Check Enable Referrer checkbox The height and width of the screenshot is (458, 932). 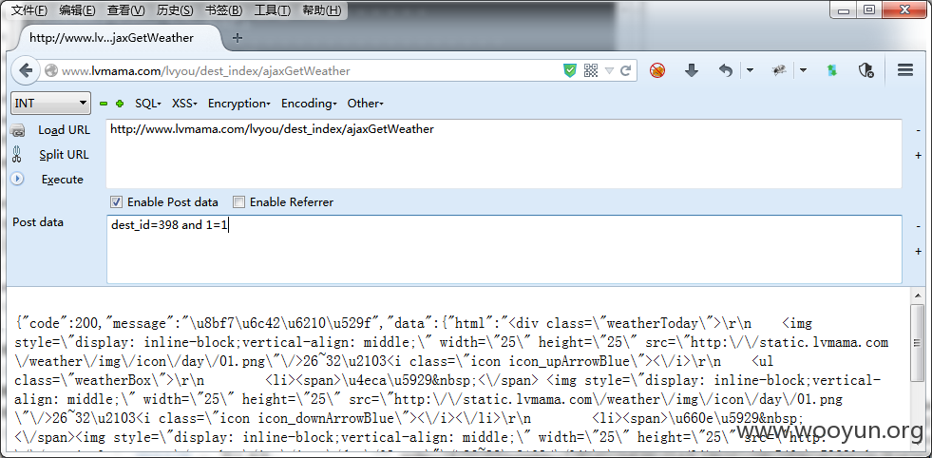point(238,202)
